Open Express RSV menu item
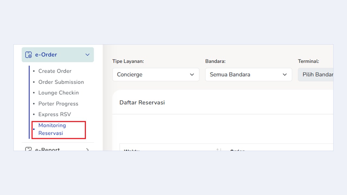Screen dimensions: 347x195 click(54, 114)
